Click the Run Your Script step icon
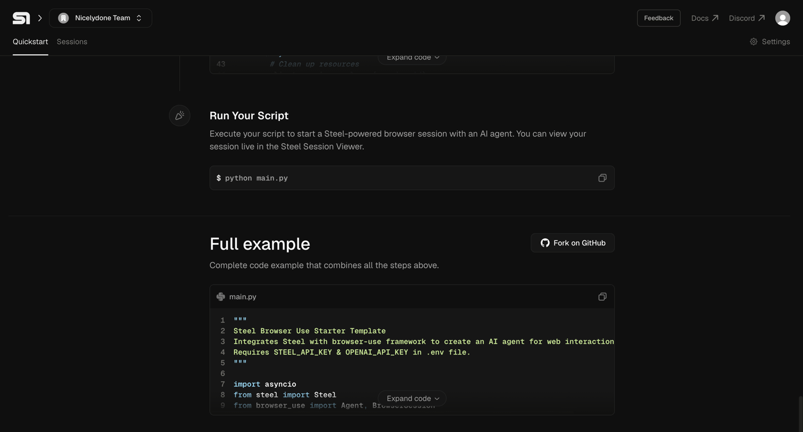Image resolution: width=803 pixels, height=432 pixels. pos(180,116)
